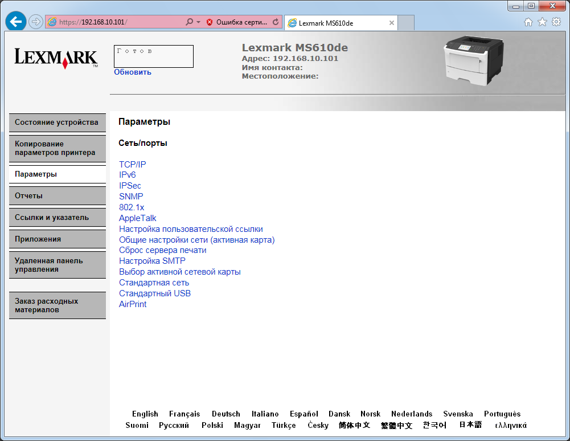
Task: Switch language to Русский
Action: (x=174, y=426)
